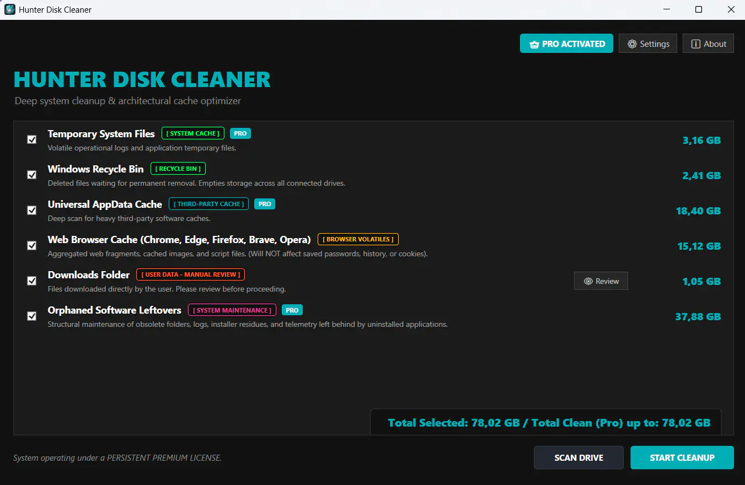Click the info icon beside About
745x485 pixels.
click(696, 44)
